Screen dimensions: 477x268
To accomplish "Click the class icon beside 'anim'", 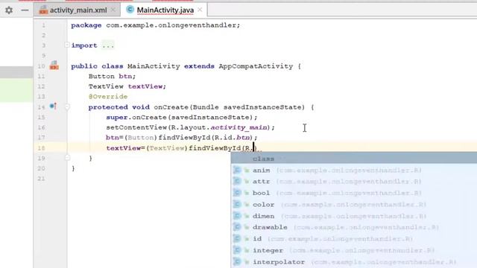I will tap(237, 170).
